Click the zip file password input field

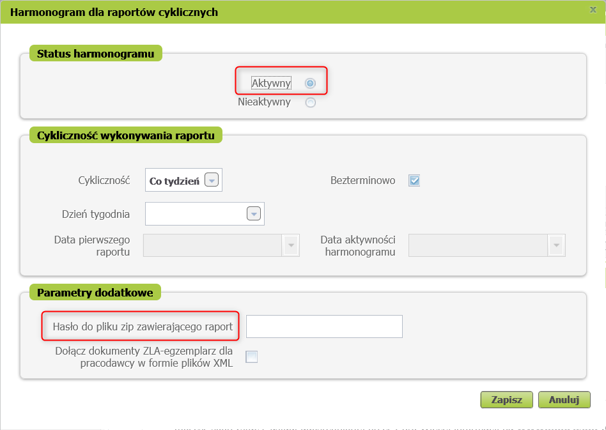[x=324, y=326]
